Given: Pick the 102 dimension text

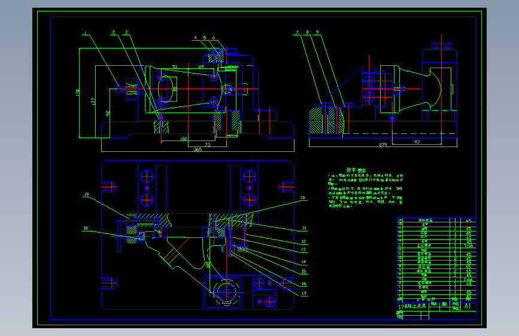Looking at the screenshot, I should 184,139.
